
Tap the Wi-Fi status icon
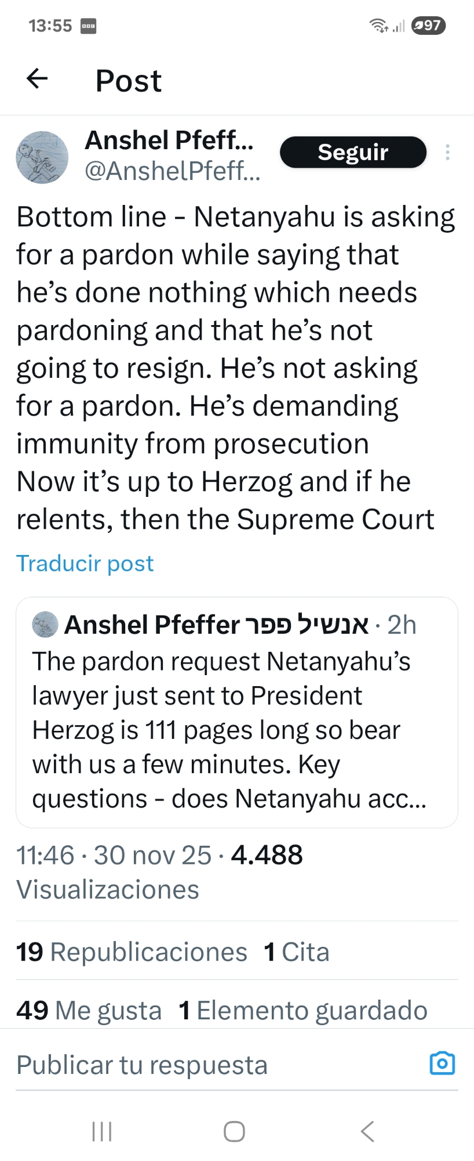(378, 26)
